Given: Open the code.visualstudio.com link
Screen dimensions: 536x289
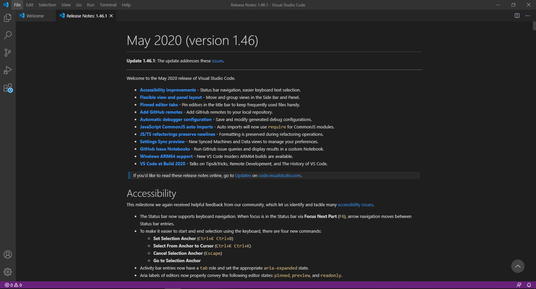Looking at the screenshot, I should tap(279, 176).
